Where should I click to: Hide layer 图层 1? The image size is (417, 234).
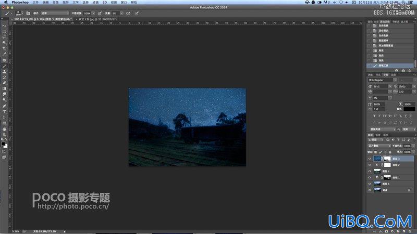point(370,184)
